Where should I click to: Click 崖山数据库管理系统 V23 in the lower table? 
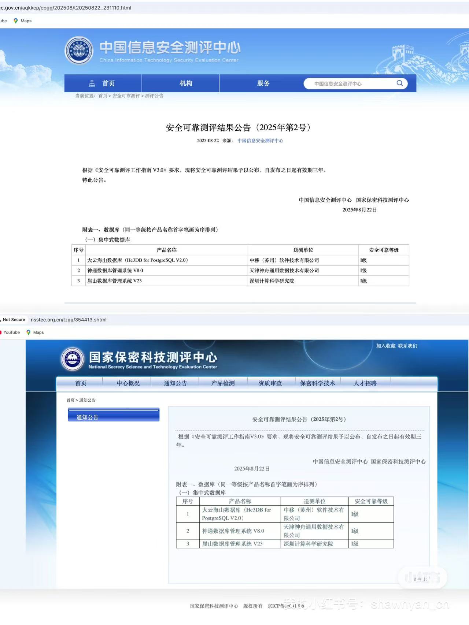[232, 544]
